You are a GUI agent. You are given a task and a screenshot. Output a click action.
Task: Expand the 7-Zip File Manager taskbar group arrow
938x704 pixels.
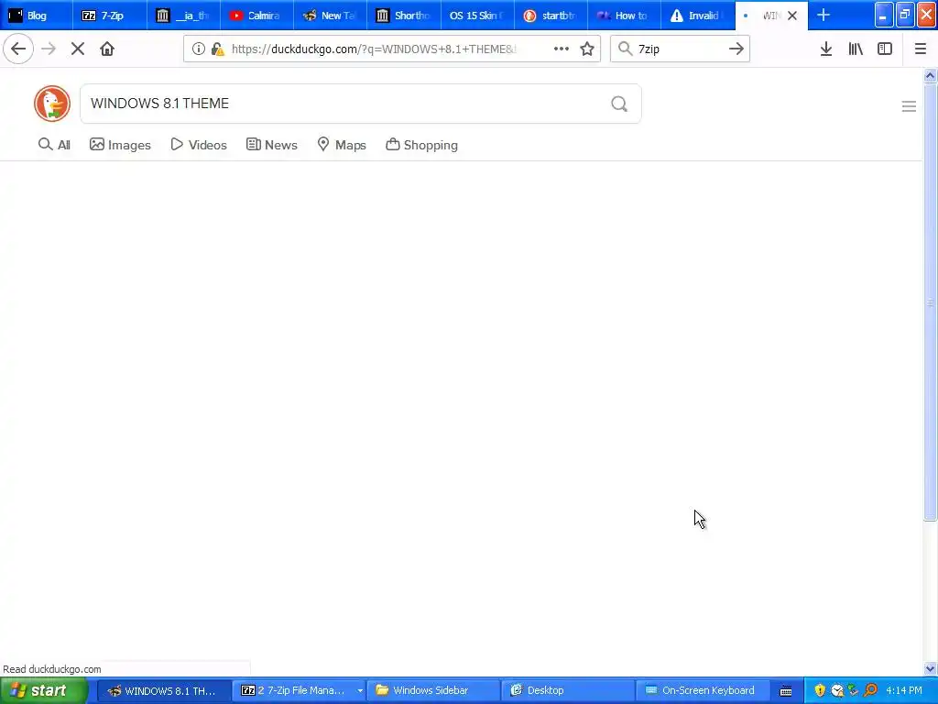(360, 691)
